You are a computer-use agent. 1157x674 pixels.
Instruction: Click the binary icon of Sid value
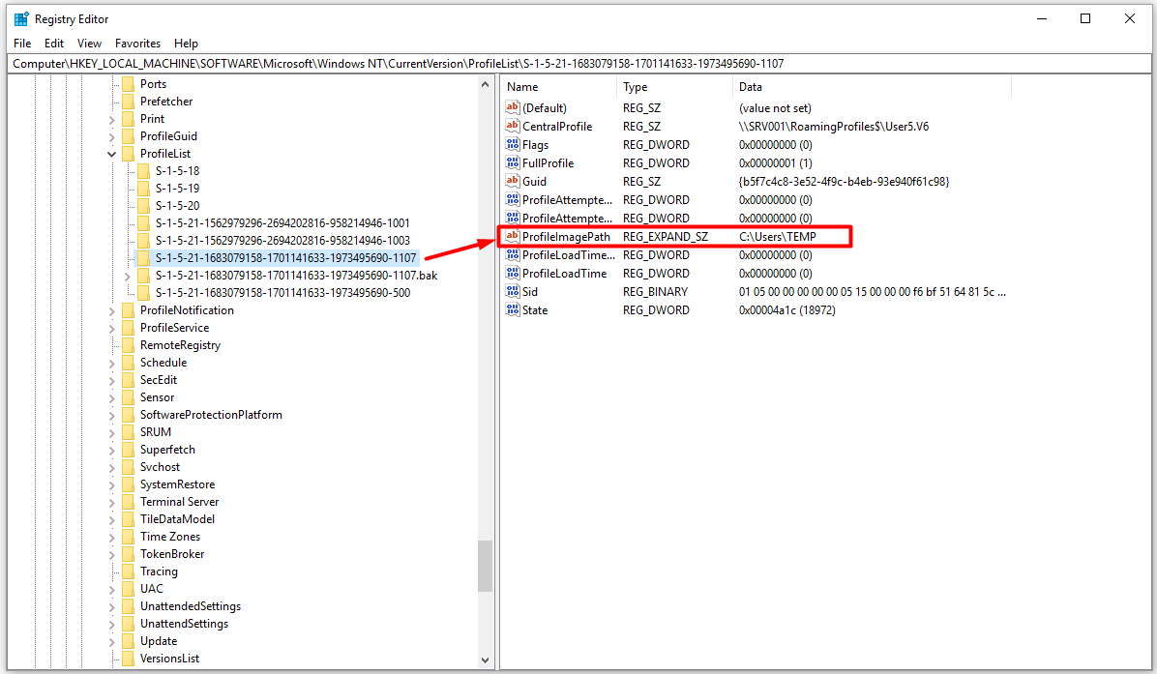(x=512, y=291)
